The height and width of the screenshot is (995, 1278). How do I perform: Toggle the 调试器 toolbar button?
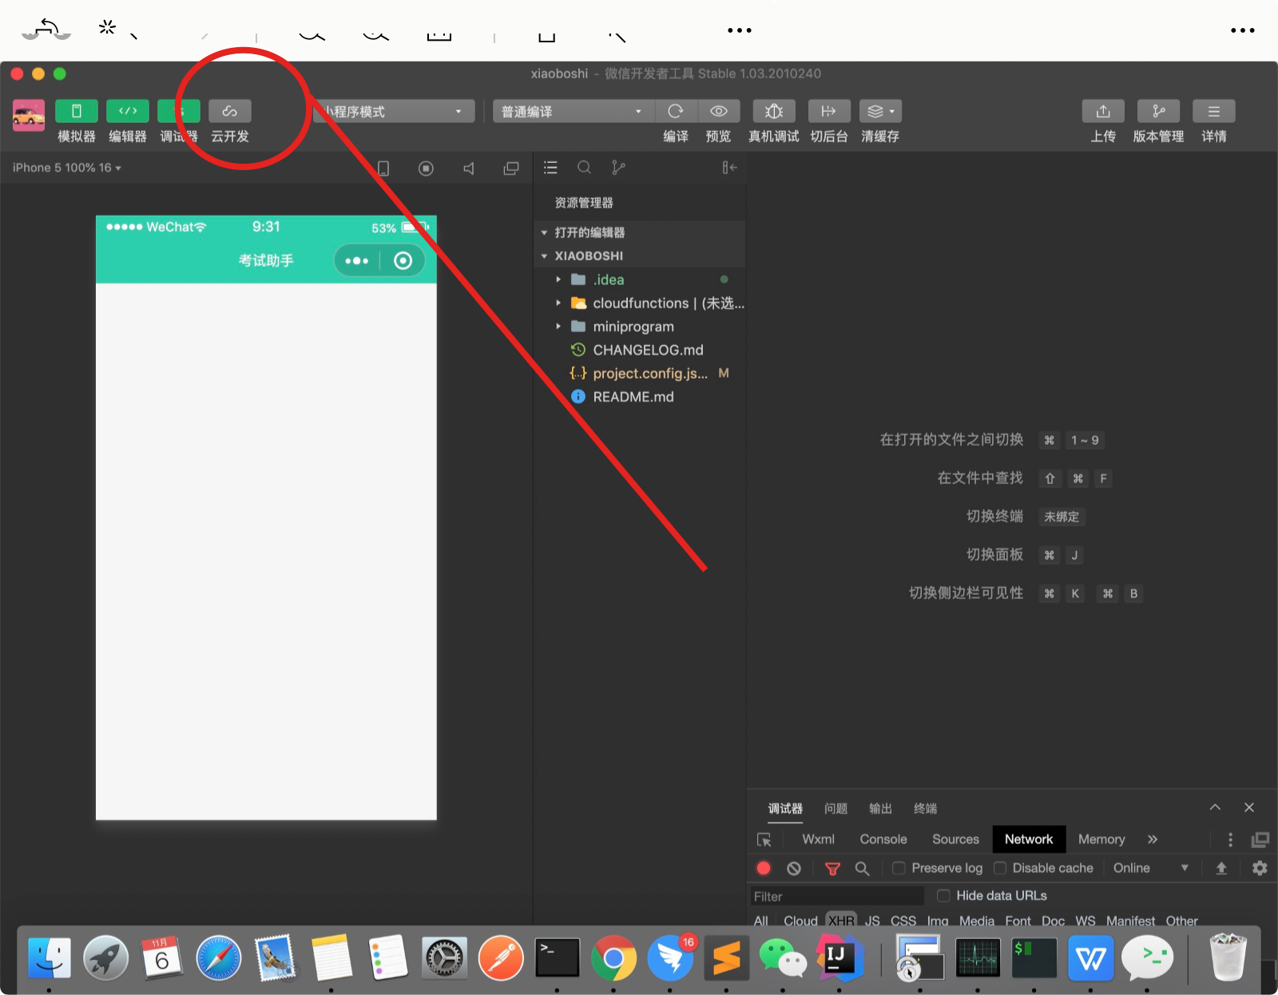179,111
